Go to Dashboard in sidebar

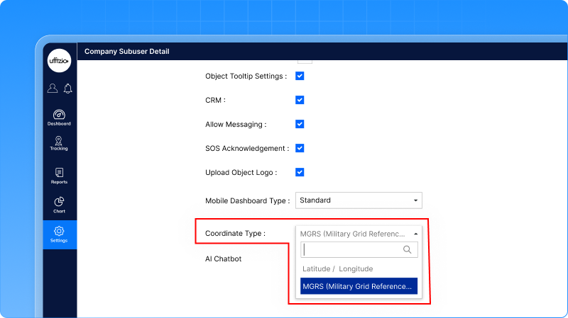pyautogui.click(x=60, y=117)
